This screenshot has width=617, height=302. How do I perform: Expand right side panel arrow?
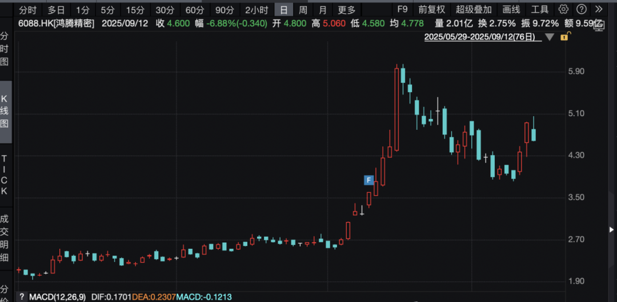click(x=611, y=229)
